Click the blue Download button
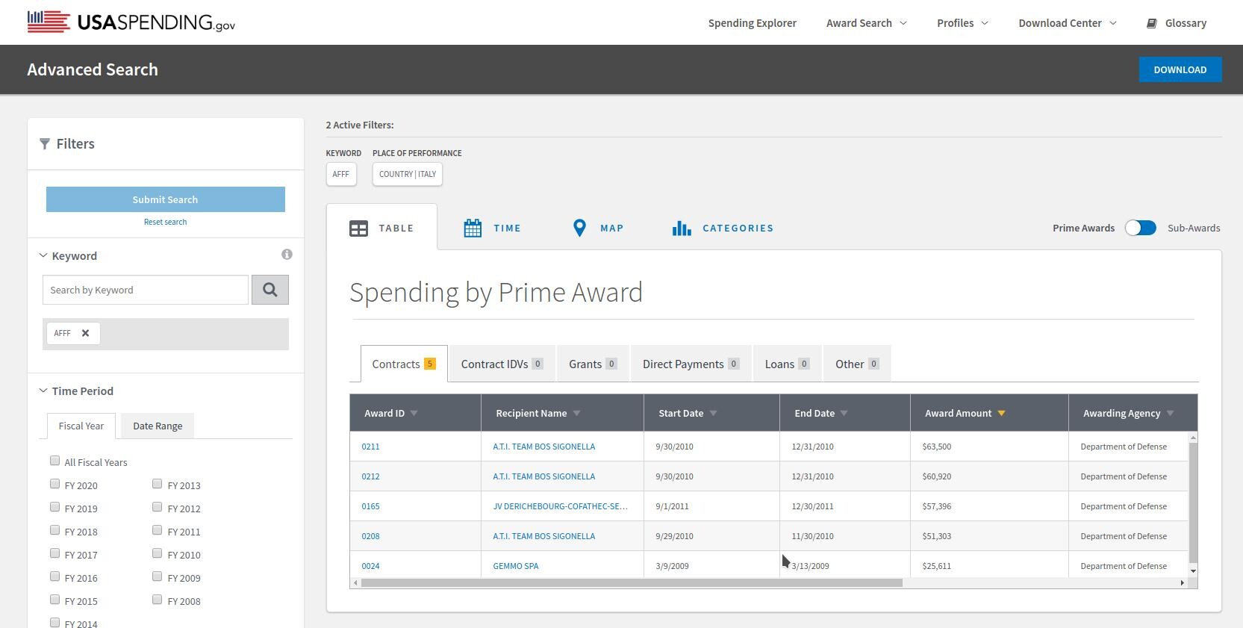This screenshot has height=628, width=1243. coord(1180,69)
